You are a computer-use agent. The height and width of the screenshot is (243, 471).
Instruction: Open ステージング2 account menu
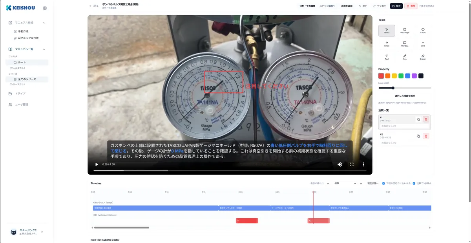click(x=27, y=232)
